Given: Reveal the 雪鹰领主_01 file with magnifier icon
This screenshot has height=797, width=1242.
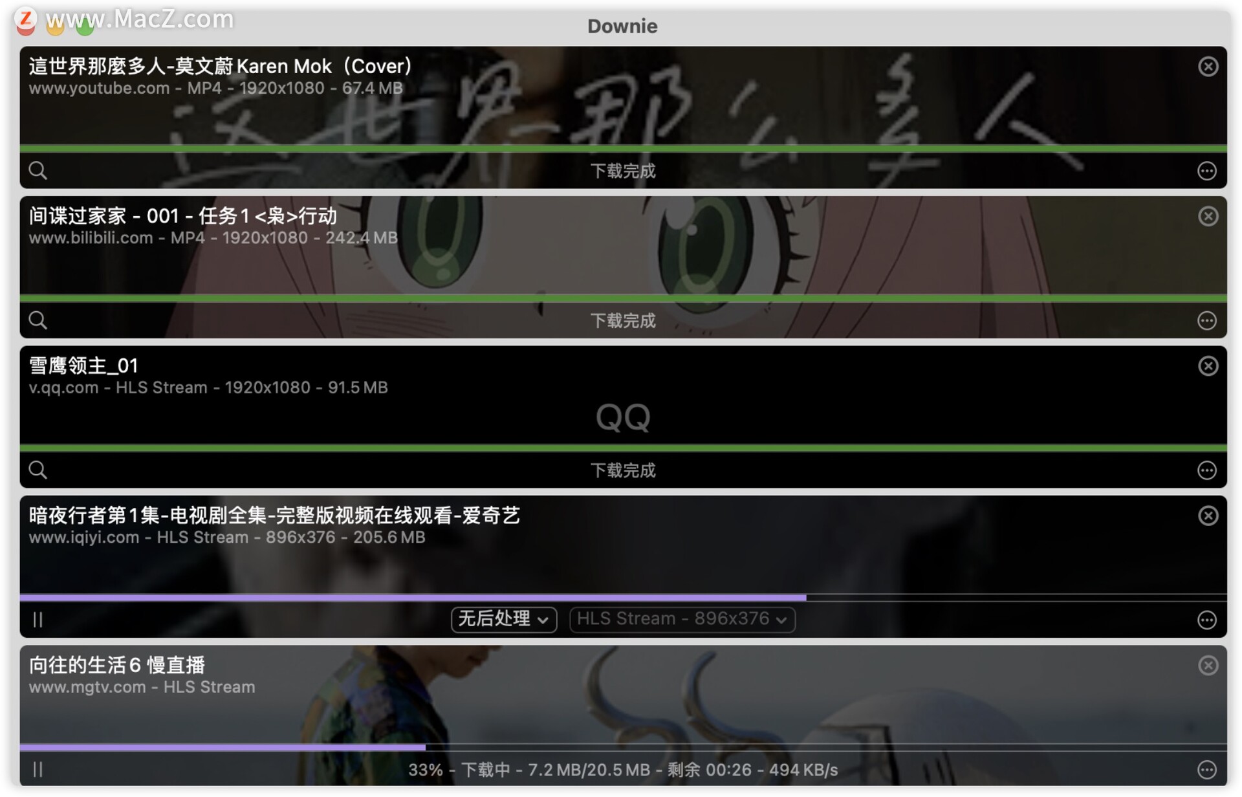Looking at the screenshot, I should tap(38, 470).
